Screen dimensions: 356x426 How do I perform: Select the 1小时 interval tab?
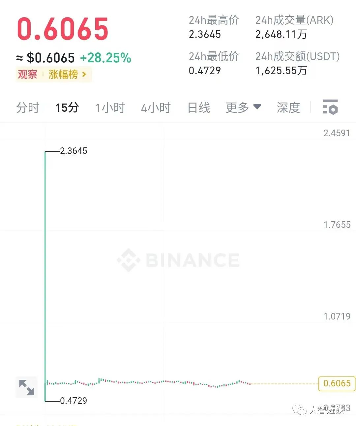[x=110, y=108]
